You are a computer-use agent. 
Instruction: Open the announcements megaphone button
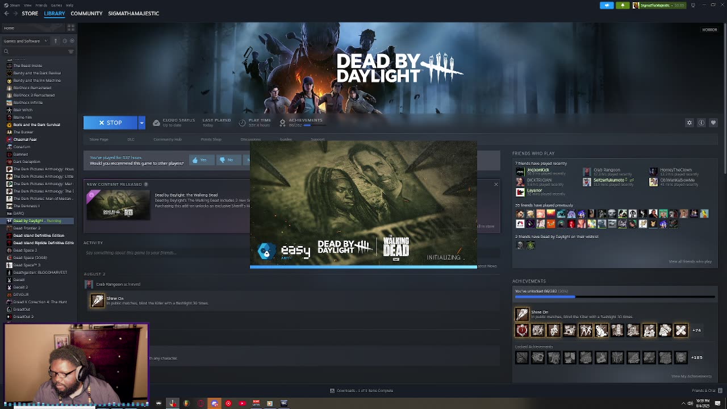click(607, 5)
